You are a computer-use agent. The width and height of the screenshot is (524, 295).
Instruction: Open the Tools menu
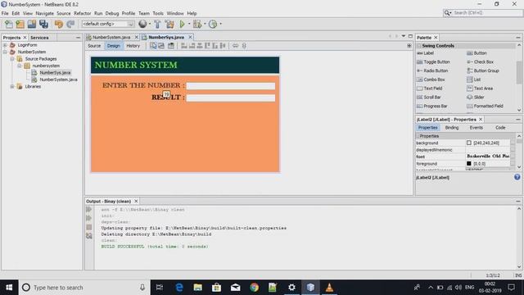pyautogui.click(x=158, y=13)
